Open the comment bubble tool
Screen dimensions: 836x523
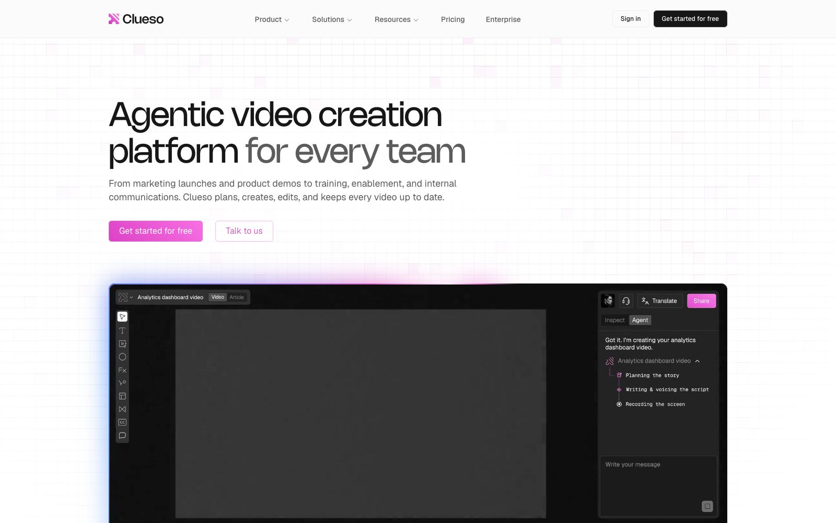[122, 435]
